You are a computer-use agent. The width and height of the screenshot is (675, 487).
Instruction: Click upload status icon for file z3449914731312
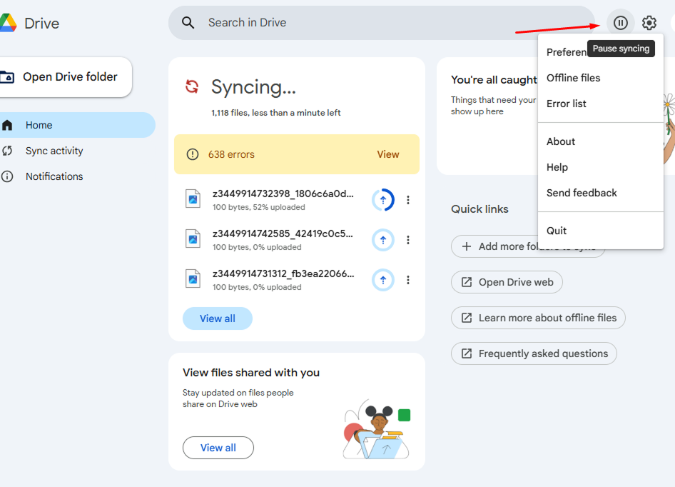coord(383,280)
